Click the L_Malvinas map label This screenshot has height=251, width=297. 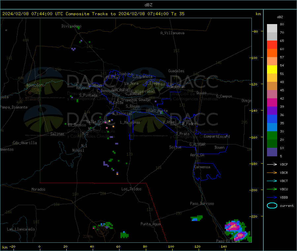click(x=130, y=122)
